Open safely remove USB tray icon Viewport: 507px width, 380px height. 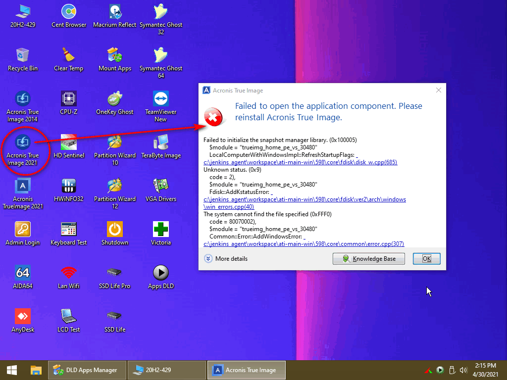[x=452, y=370]
